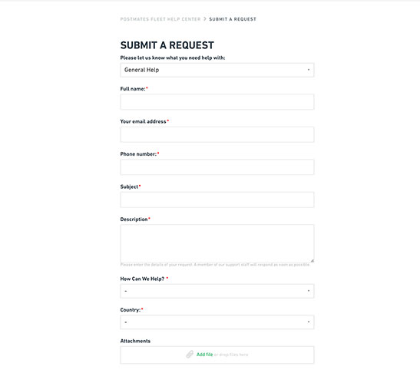Click the Full name field label
This screenshot has height=373, width=420.
tap(133, 88)
